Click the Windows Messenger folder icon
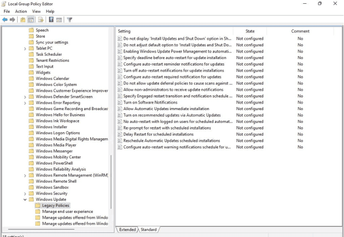 pyautogui.click(x=31, y=151)
